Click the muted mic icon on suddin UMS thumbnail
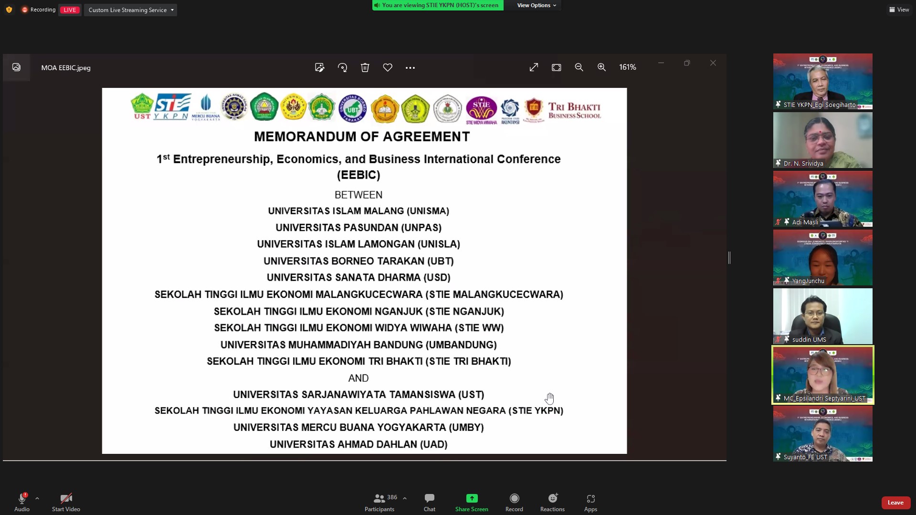Image resolution: width=916 pixels, height=515 pixels. pos(778,339)
